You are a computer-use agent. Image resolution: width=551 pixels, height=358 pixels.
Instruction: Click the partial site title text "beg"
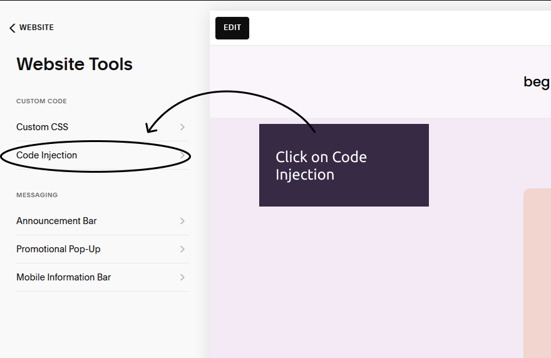pyautogui.click(x=537, y=82)
